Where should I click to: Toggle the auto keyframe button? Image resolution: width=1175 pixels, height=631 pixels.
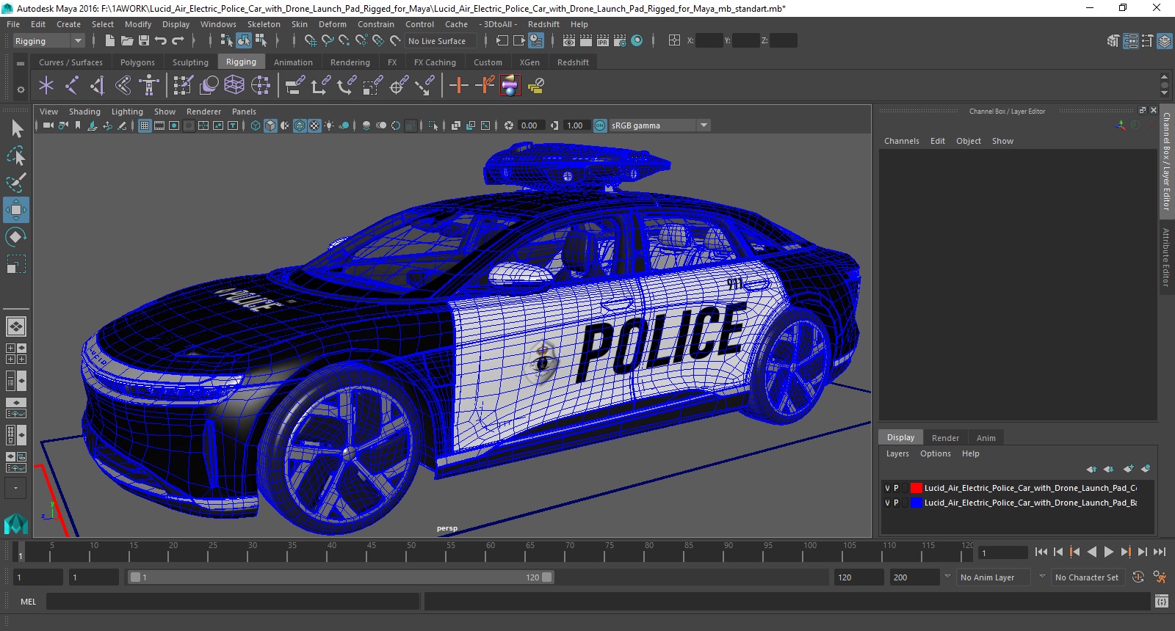(1138, 577)
